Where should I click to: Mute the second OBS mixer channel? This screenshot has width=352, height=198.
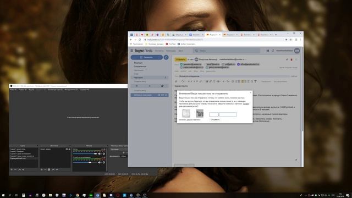point(100,162)
